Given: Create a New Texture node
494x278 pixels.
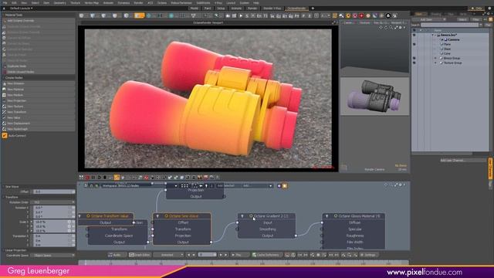Looking at the screenshot, I should 39,107.
